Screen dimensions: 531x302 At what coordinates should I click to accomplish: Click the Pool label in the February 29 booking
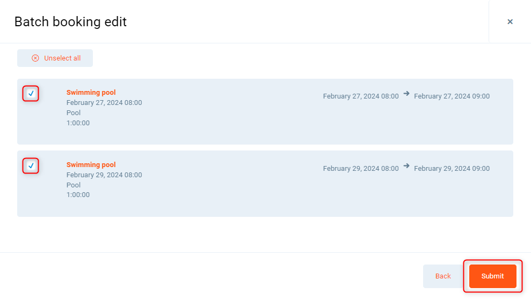tap(74, 185)
